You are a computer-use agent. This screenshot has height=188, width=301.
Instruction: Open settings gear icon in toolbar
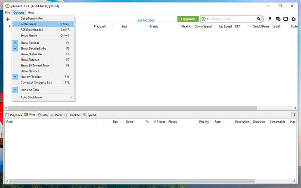pos(294,19)
